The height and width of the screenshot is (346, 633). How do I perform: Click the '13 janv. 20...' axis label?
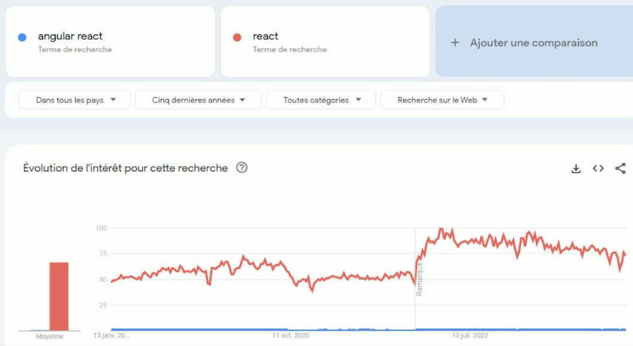point(111,335)
